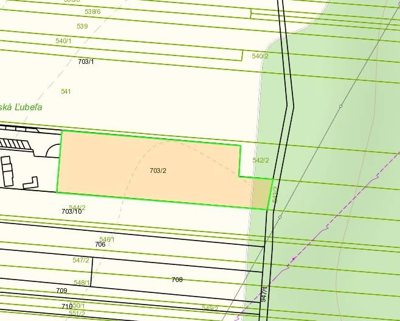Click parcel label 548/1
This screenshot has width=400, height=321.
tap(82, 283)
